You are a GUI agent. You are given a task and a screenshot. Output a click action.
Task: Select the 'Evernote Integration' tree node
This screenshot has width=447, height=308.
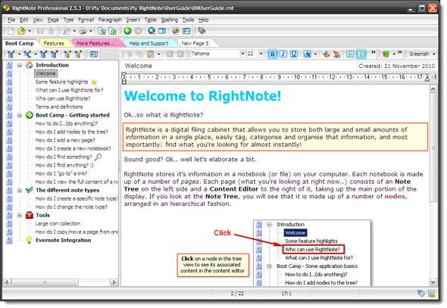point(64,240)
